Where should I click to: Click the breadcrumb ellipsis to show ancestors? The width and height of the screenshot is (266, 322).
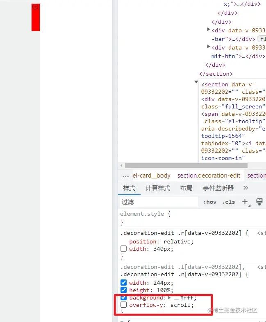click(x=125, y=176)
